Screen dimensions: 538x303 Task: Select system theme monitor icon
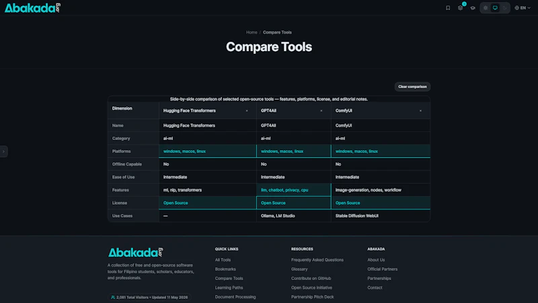click(x=495, y=7)
